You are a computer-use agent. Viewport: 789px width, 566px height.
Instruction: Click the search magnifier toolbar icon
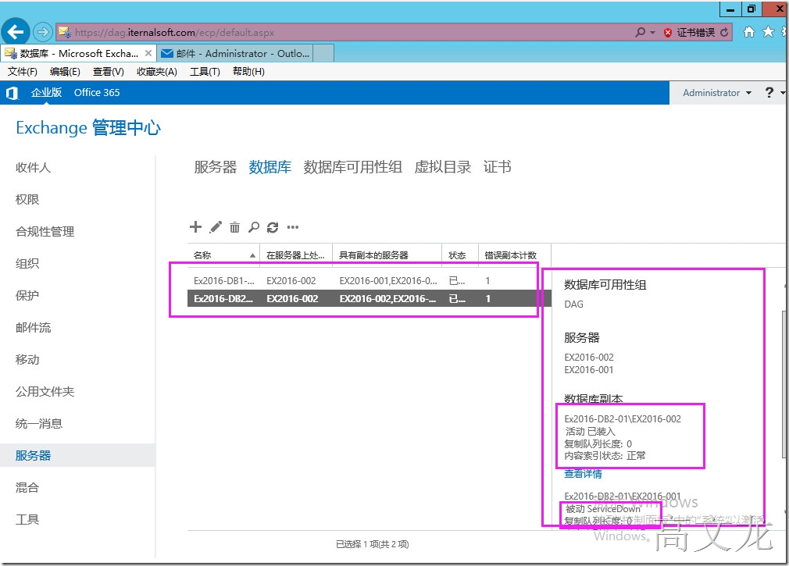point(254,227)
